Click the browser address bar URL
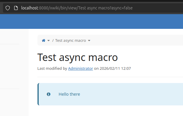 coord(77,8)
